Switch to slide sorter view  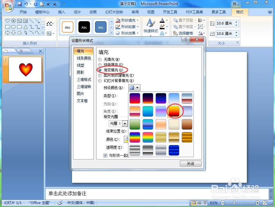point(199,203)
